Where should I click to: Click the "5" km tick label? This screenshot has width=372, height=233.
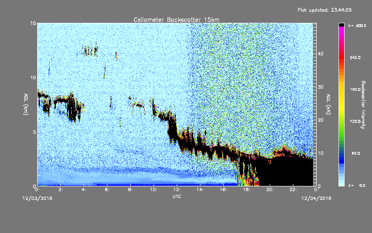tap(34, 132)
